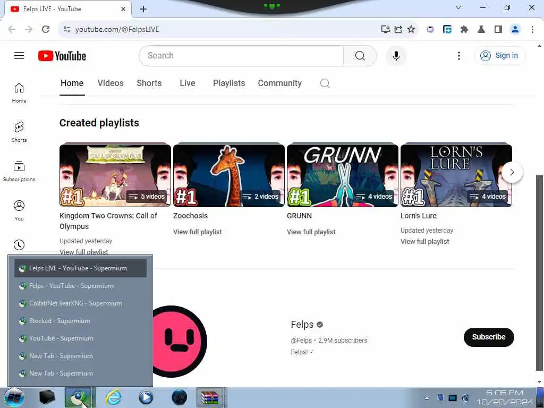Open the Lorn's Lure playlist thumbnail
Image resolution: width=544 pixels, height=408 pixels.
pyautogui.click(x=456, y=175)
